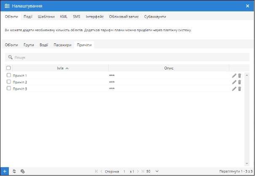255x176 pixels.
Task: Click the scrollbar up arrow
Action: (247, 75)
